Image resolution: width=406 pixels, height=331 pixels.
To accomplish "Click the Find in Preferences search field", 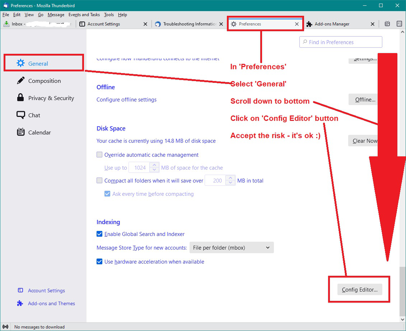I will pyautogui.click(x=341, y=42).
